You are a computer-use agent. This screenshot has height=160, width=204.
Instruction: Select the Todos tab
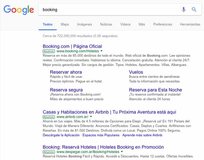[48, 25]
